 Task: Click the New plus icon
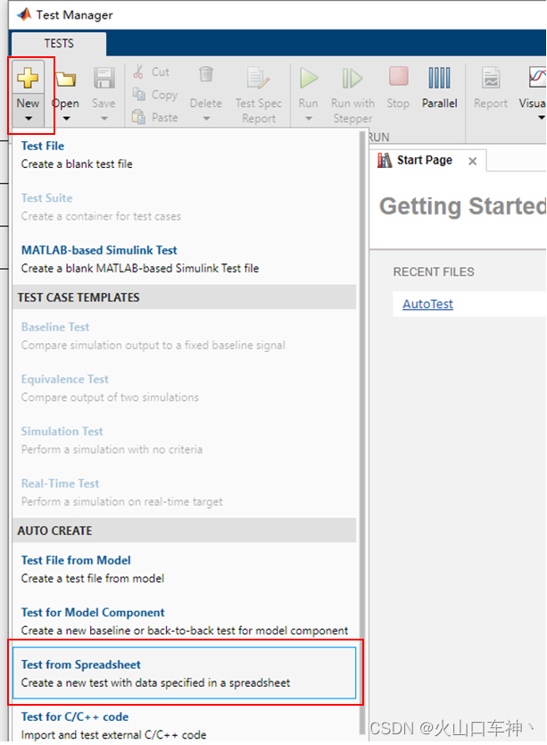coord(28,78)
